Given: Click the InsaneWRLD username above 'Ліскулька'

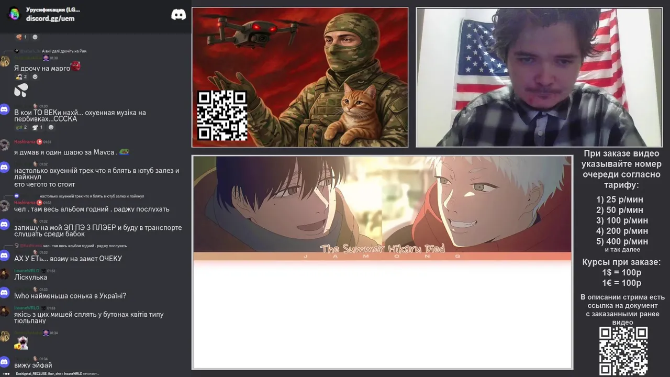Looking at the screenshot, I should tap(27, 271).
